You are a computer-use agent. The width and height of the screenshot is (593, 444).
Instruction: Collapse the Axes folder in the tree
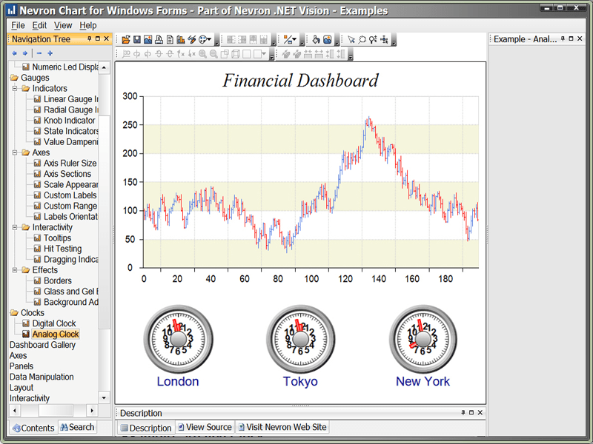pos(16,152)
